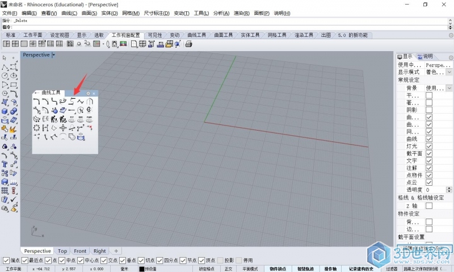This screenshot has width=454, height=272.
Task: Click the FIT rebuild curve icon
Action: click(72, 119)
